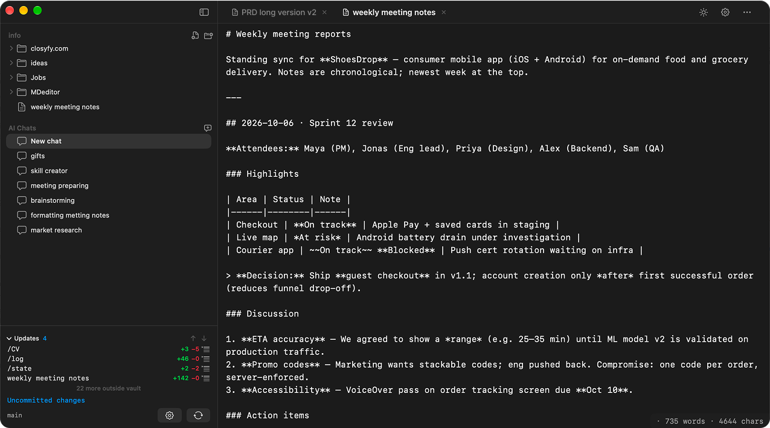Viewport: 770px width, 428px height.
Task: Click the Courier app table row
Action: pyautogui.click(x=434, y=250)
